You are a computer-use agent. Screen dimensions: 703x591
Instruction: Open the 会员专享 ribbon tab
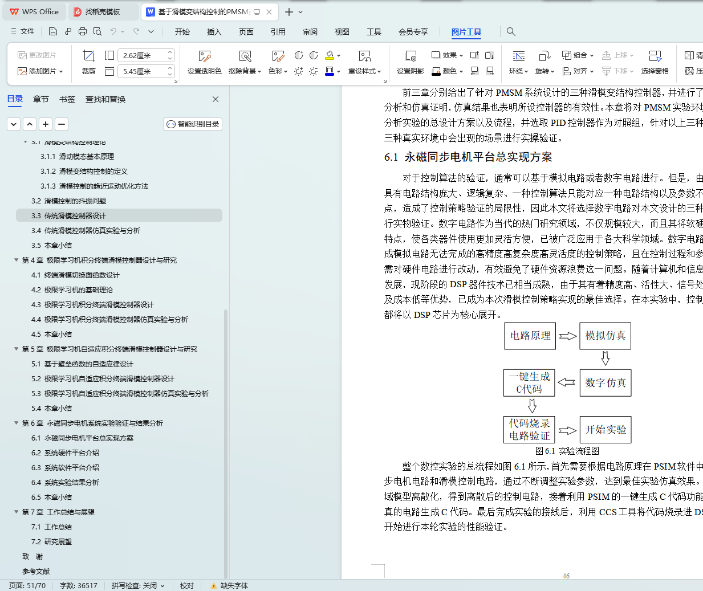click(x=413, y=32)
